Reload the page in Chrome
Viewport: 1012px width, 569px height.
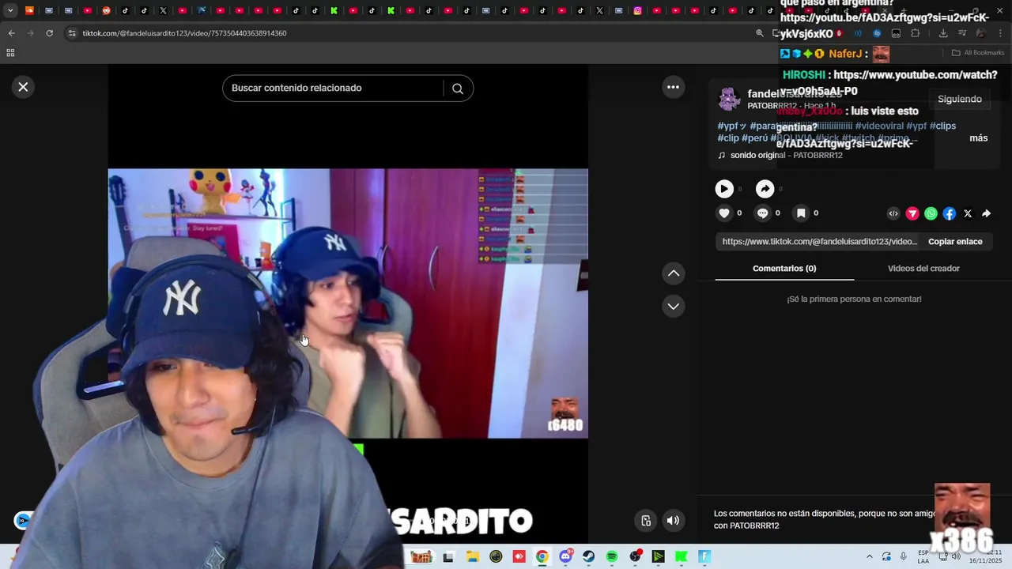(x=49, y=33)
